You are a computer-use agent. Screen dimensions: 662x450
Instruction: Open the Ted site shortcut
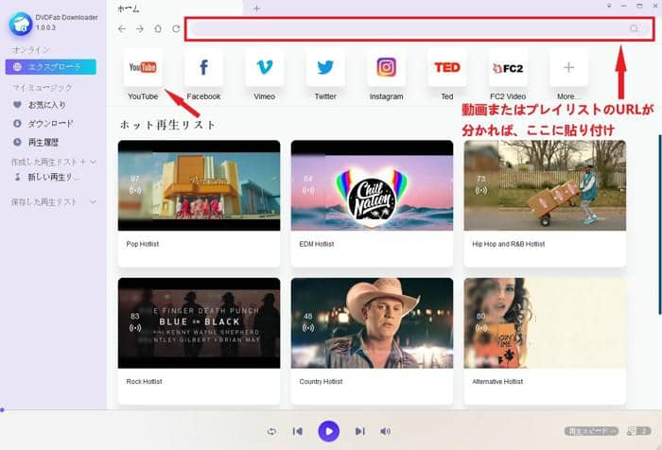point(447,67)
